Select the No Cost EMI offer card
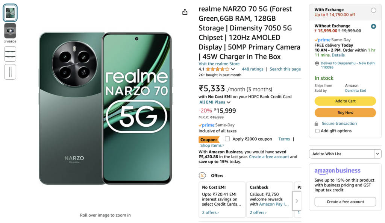 click(222, 200)
